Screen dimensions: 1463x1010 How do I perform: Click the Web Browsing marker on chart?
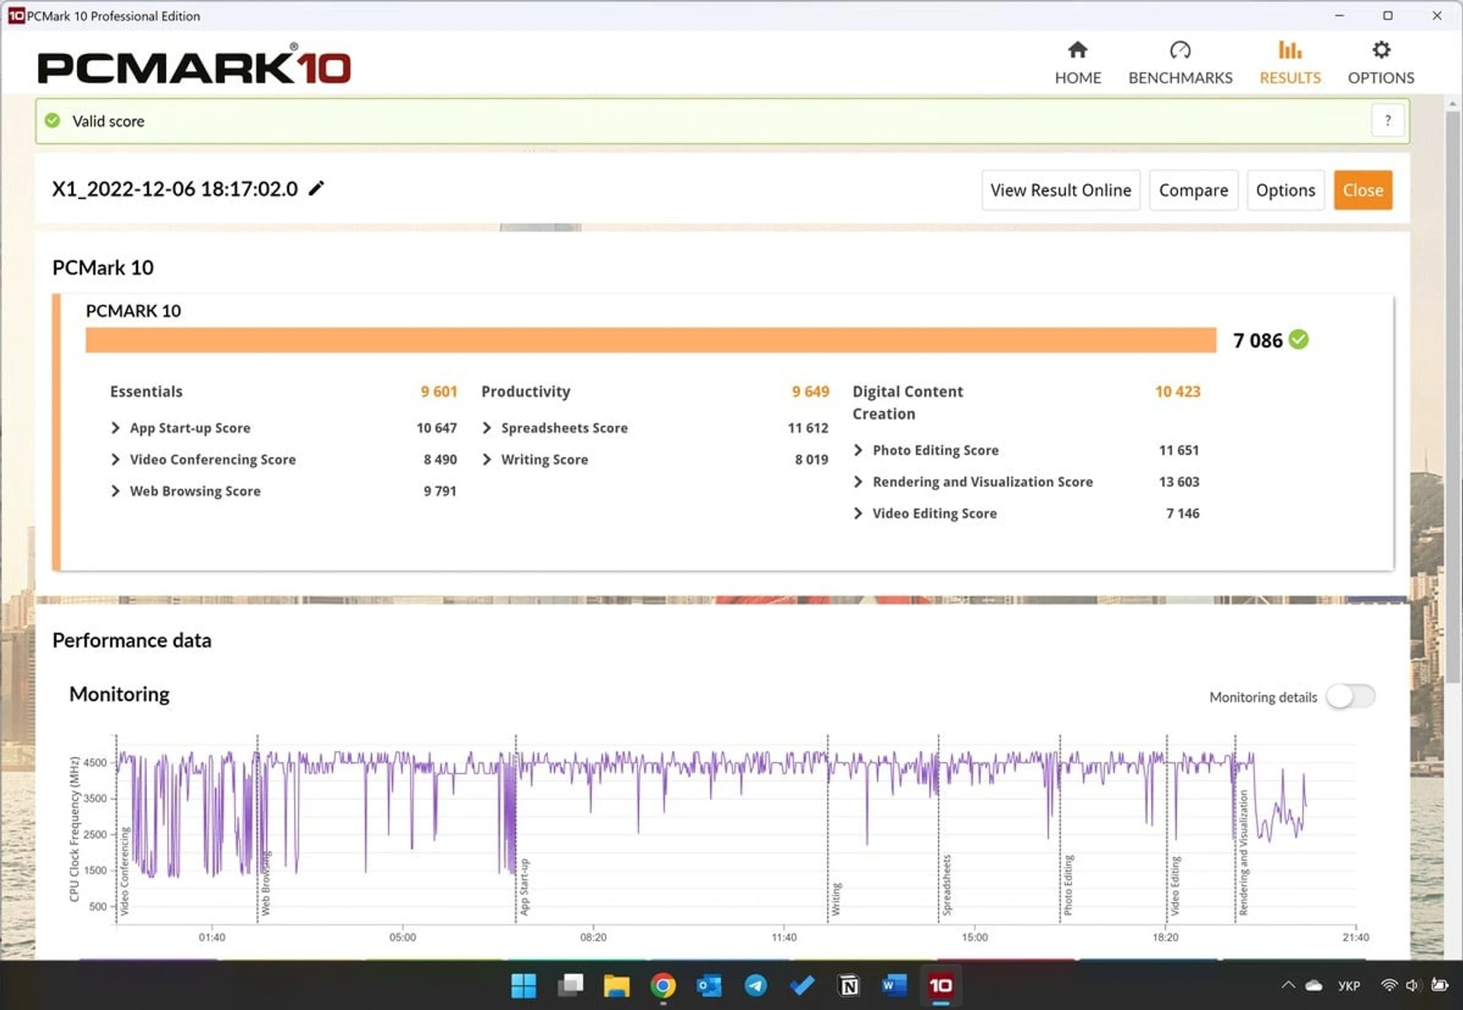(265, 884)
